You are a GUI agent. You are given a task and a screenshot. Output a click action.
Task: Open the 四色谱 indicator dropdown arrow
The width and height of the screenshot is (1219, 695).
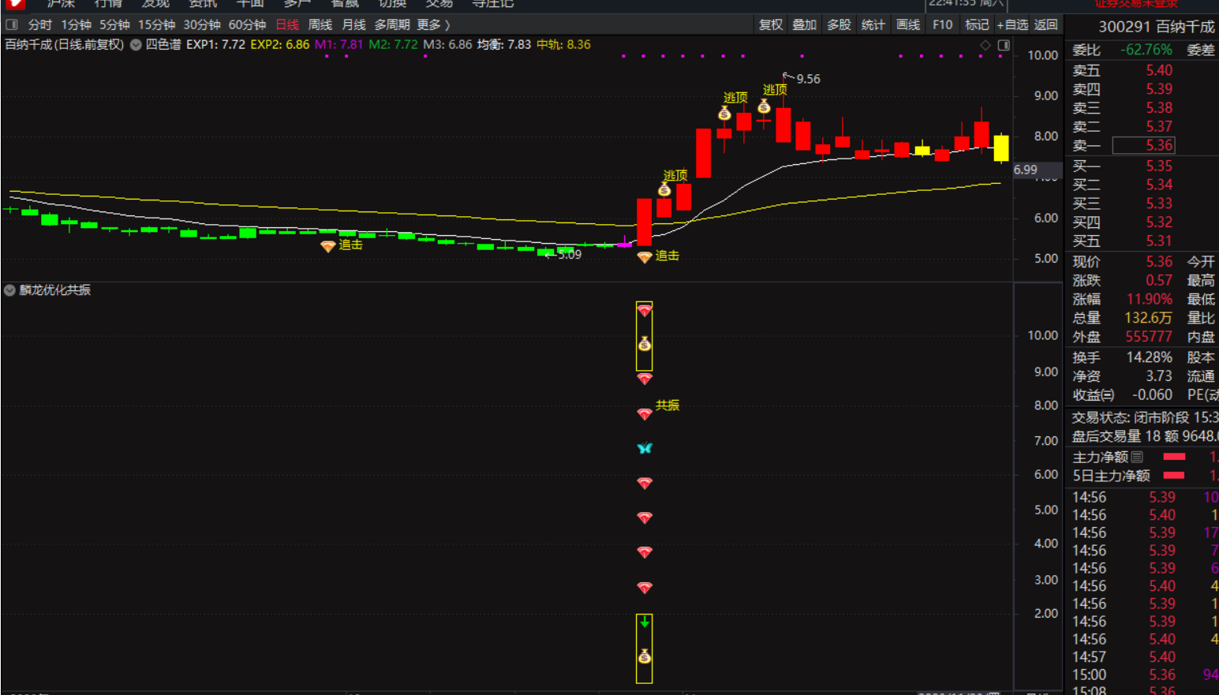[x=136, y=45]
